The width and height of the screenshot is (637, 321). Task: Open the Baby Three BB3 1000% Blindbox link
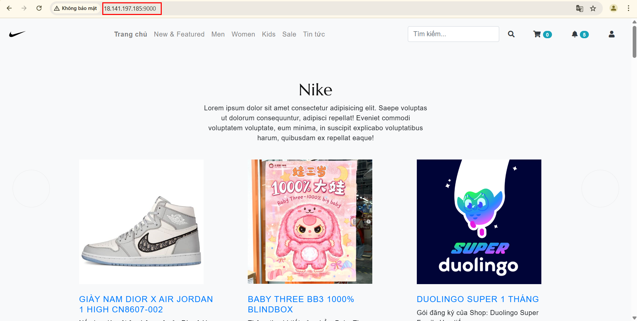click(301, 304)
